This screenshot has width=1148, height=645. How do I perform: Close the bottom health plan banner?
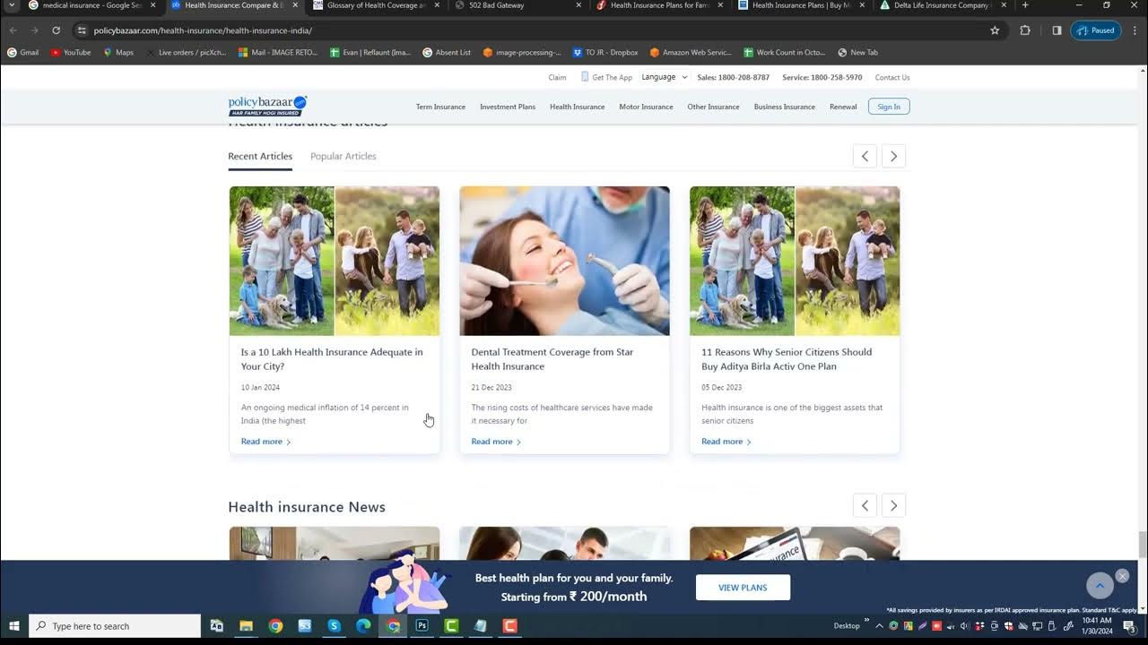click(1122, 576)
